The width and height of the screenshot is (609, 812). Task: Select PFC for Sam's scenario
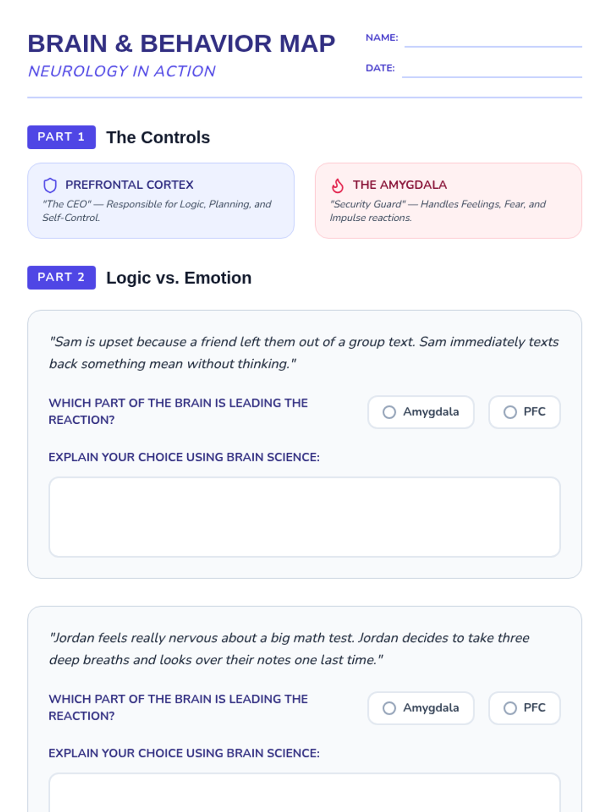[524, 412]
